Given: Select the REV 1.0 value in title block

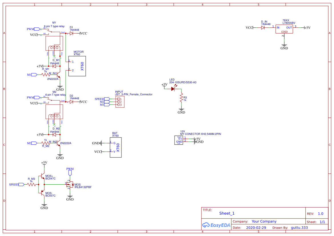Looking at the screenshot, I should 320,213.
